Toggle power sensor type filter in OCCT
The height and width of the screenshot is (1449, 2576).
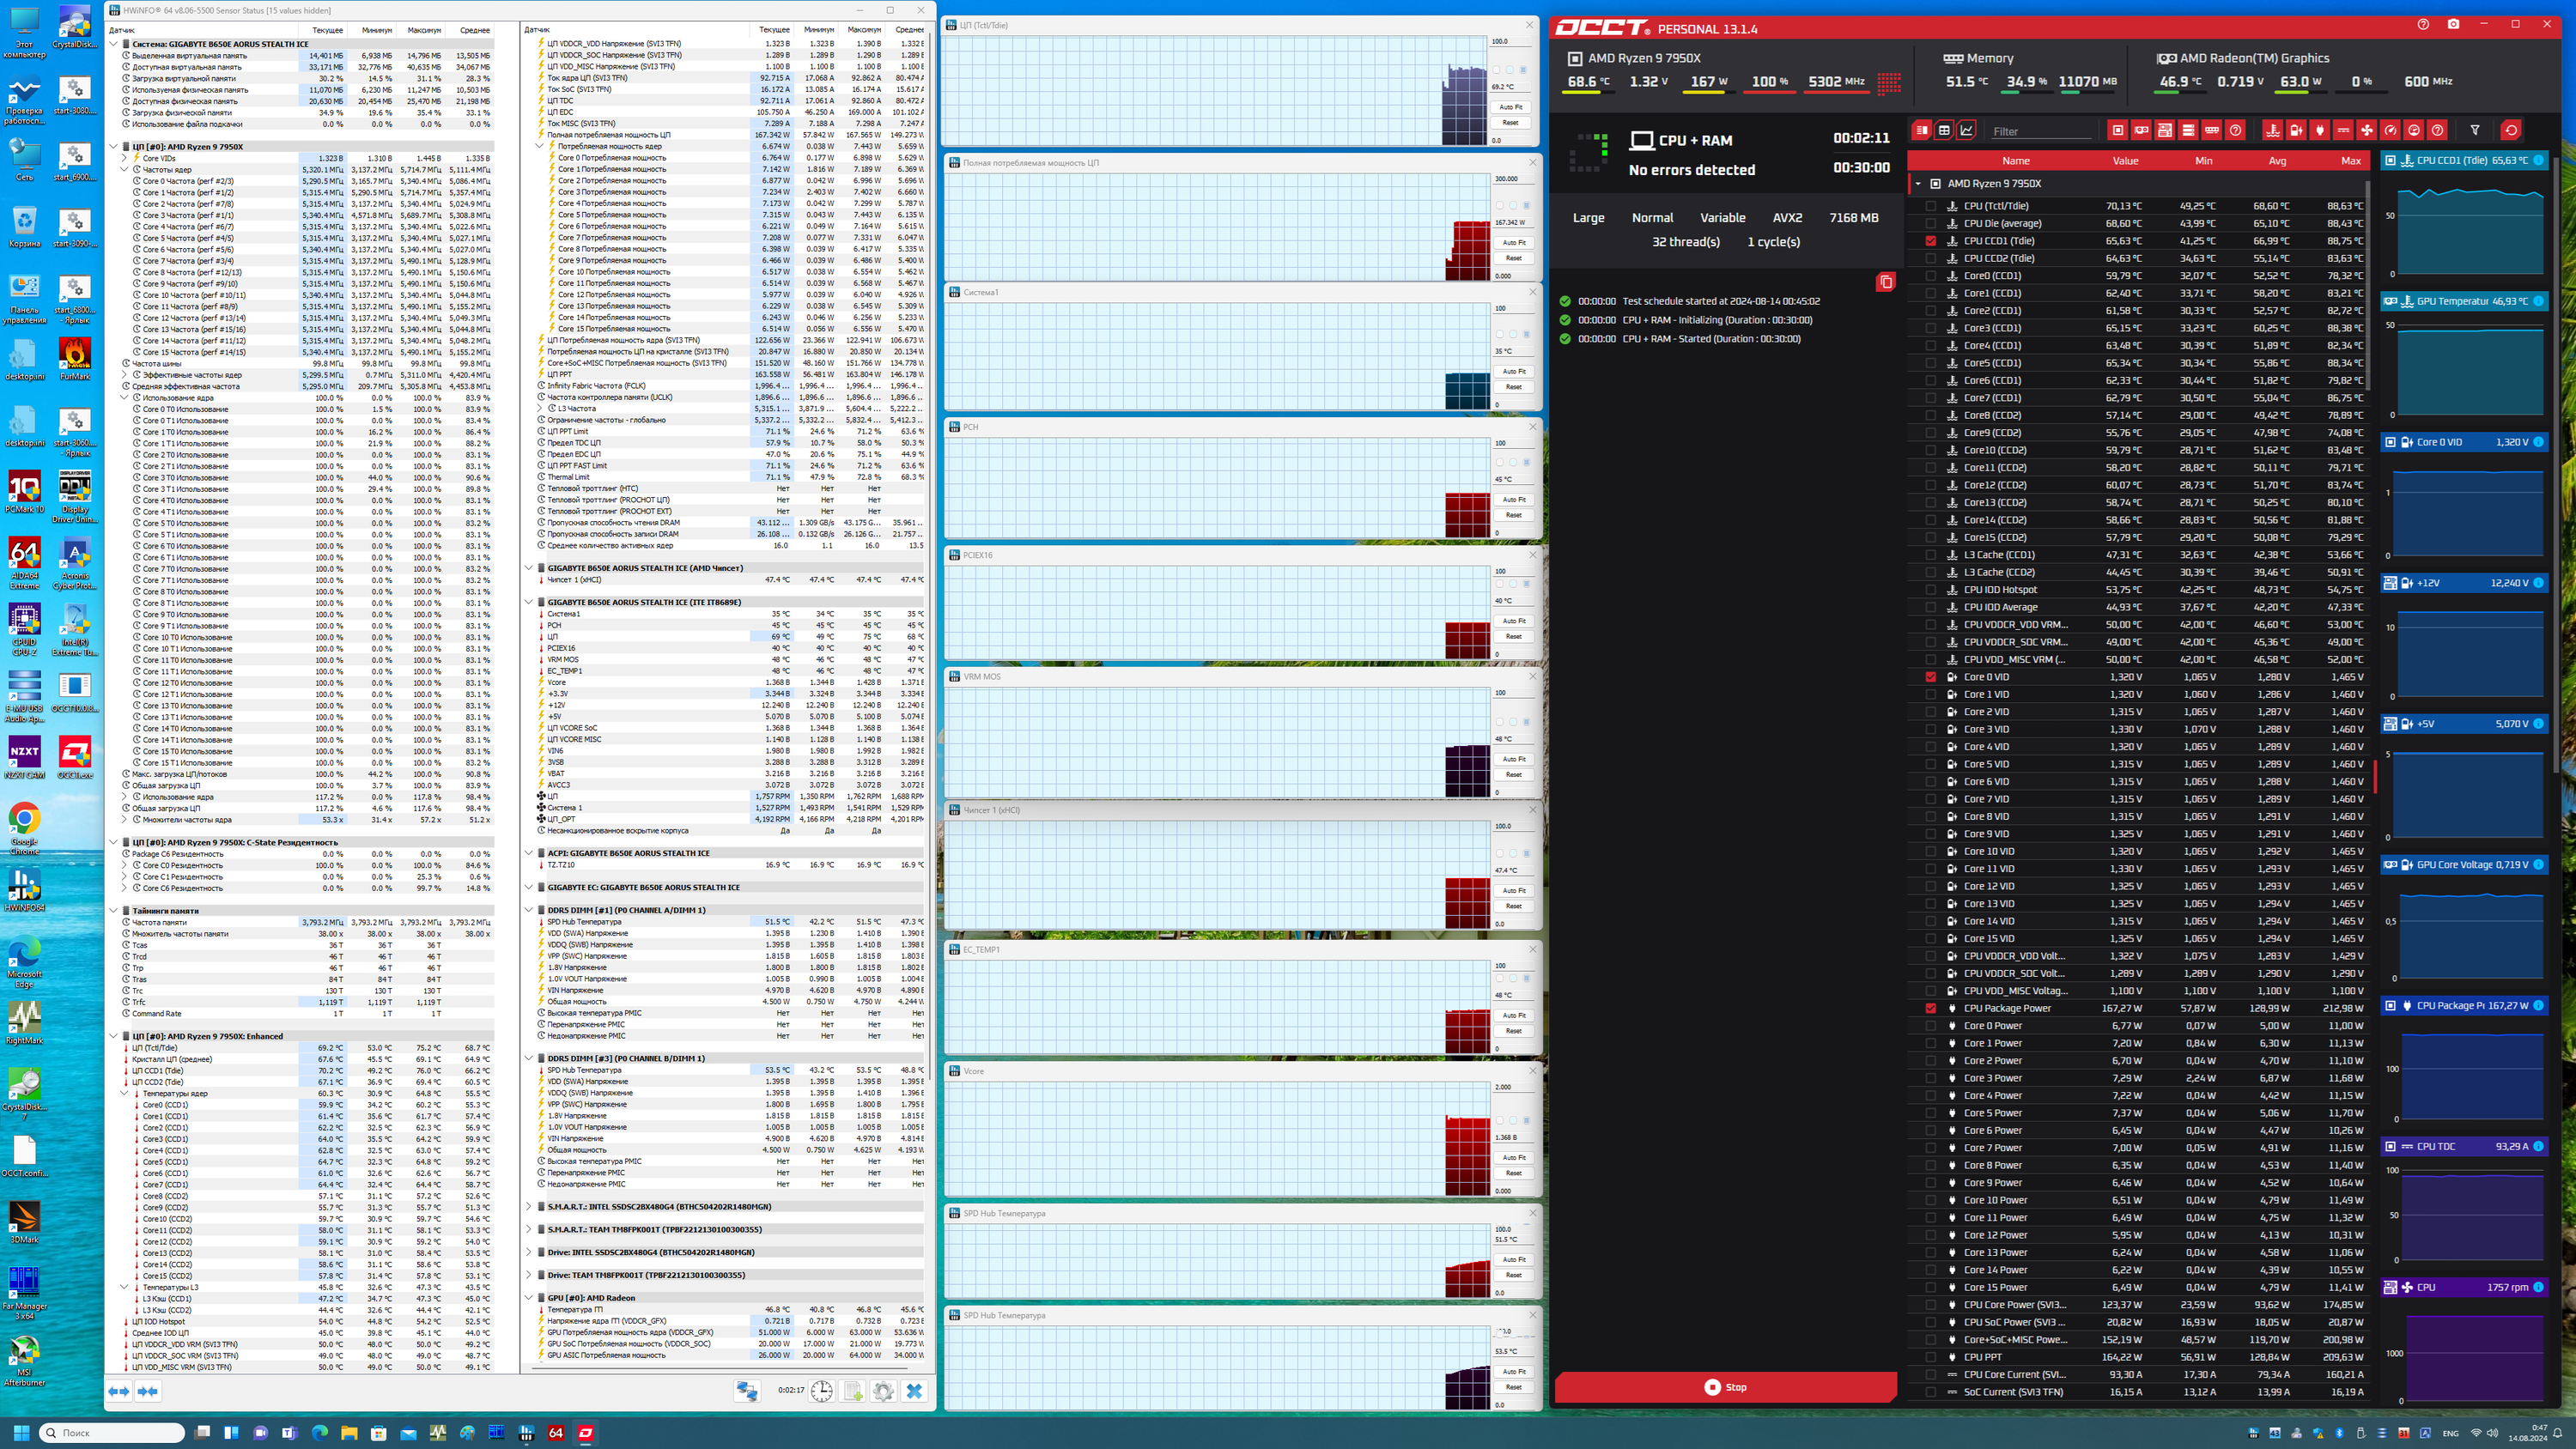(2296, 130)
